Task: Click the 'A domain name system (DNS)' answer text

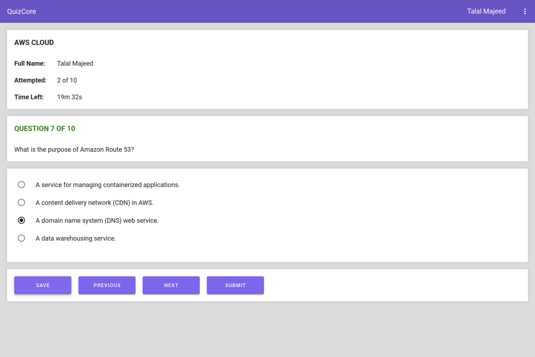Action: tap(97, 220)
